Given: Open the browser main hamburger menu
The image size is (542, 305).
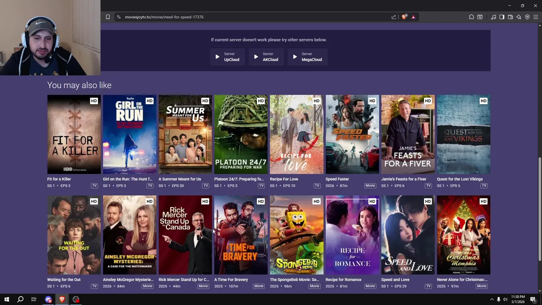Looking at the screenshot, I should tap(536, 17).
